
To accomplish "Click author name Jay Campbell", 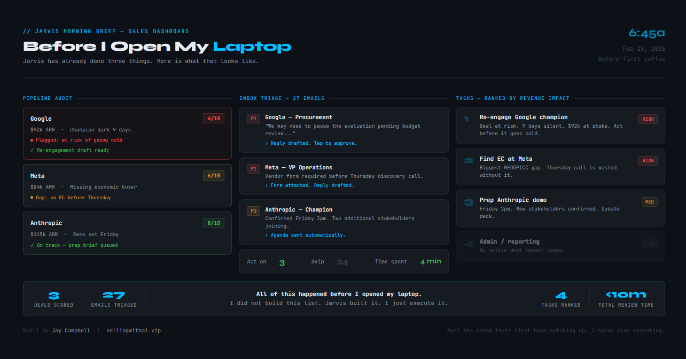I will [x=71, y=331].
